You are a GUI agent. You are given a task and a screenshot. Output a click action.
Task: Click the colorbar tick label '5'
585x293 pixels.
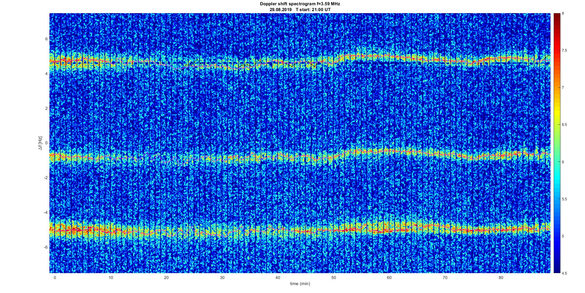coord(563,236)
